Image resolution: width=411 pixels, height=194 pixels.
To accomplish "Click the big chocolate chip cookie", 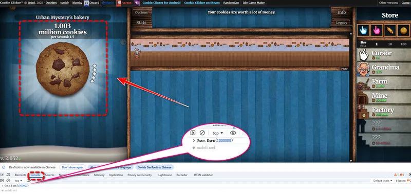I will [63, 69].
